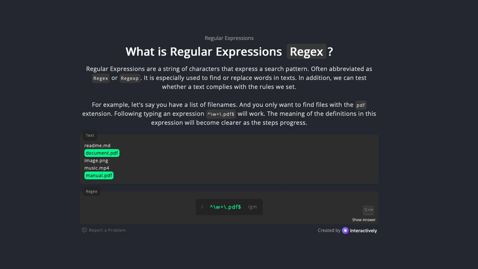Click the Interactively brand name link
The width and height of the screenshot is (478, 269).
pyautogui.click(x=363, y=231)
